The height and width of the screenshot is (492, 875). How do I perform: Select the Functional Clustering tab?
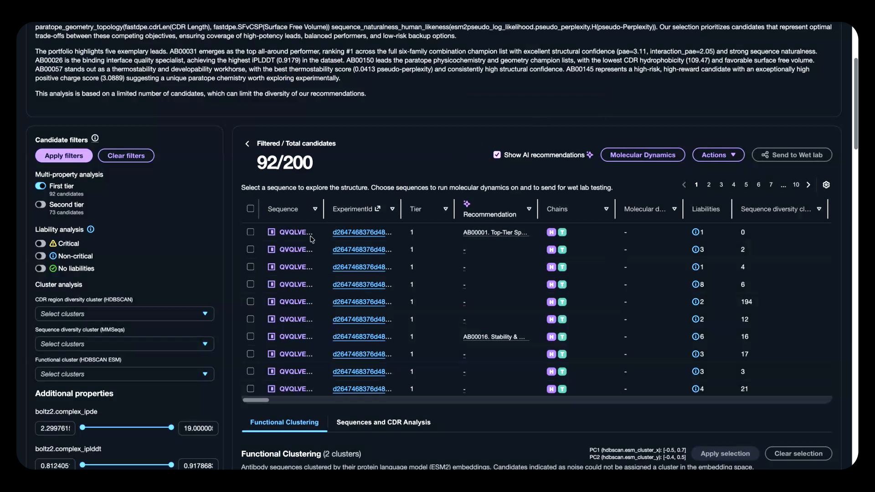pyautogui.click(x=284, y=422)
